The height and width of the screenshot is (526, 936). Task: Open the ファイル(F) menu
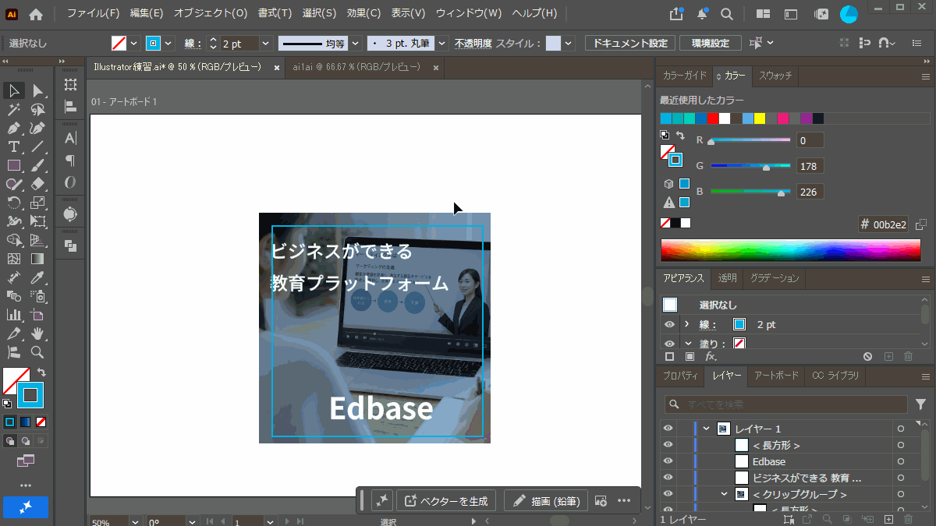93,13
